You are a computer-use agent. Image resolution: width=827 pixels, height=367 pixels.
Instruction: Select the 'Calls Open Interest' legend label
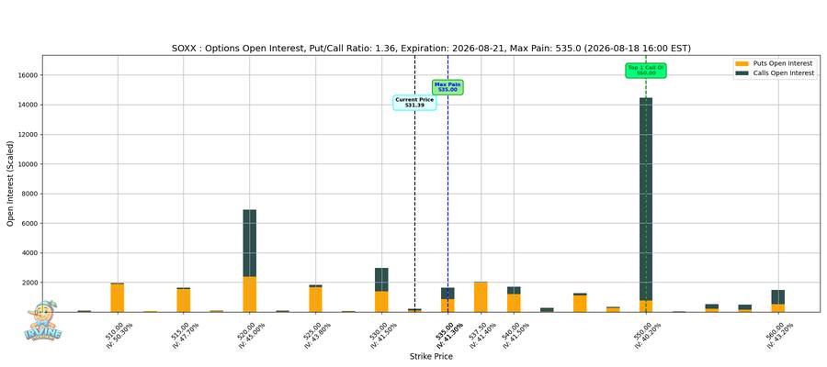click(784, 73)
